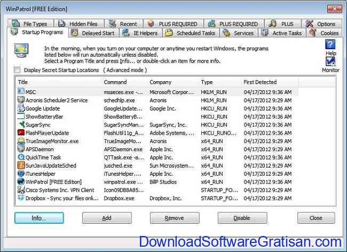Go to the Scheduled Tasks tab
Screen dimensions: 347x252
pos(191,33)
